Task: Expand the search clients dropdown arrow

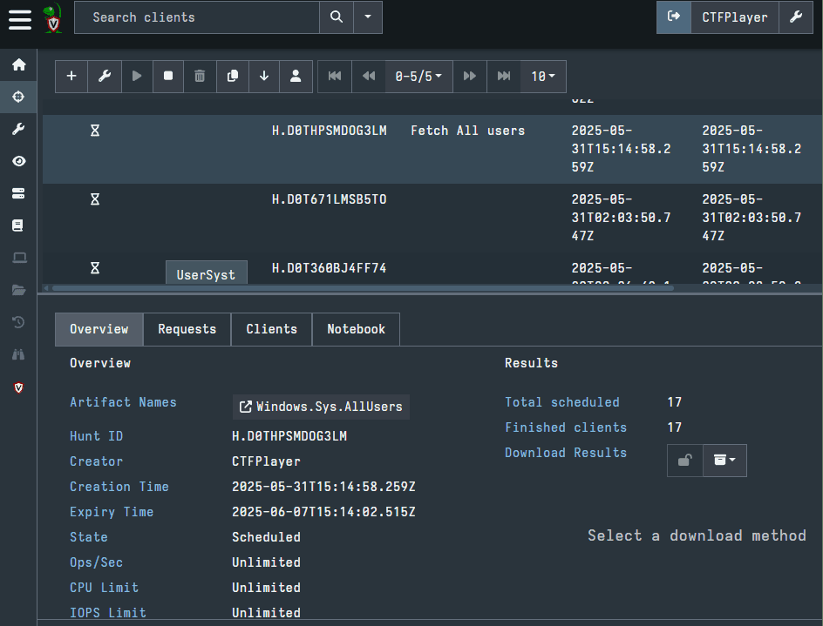Action: point(368,17)
